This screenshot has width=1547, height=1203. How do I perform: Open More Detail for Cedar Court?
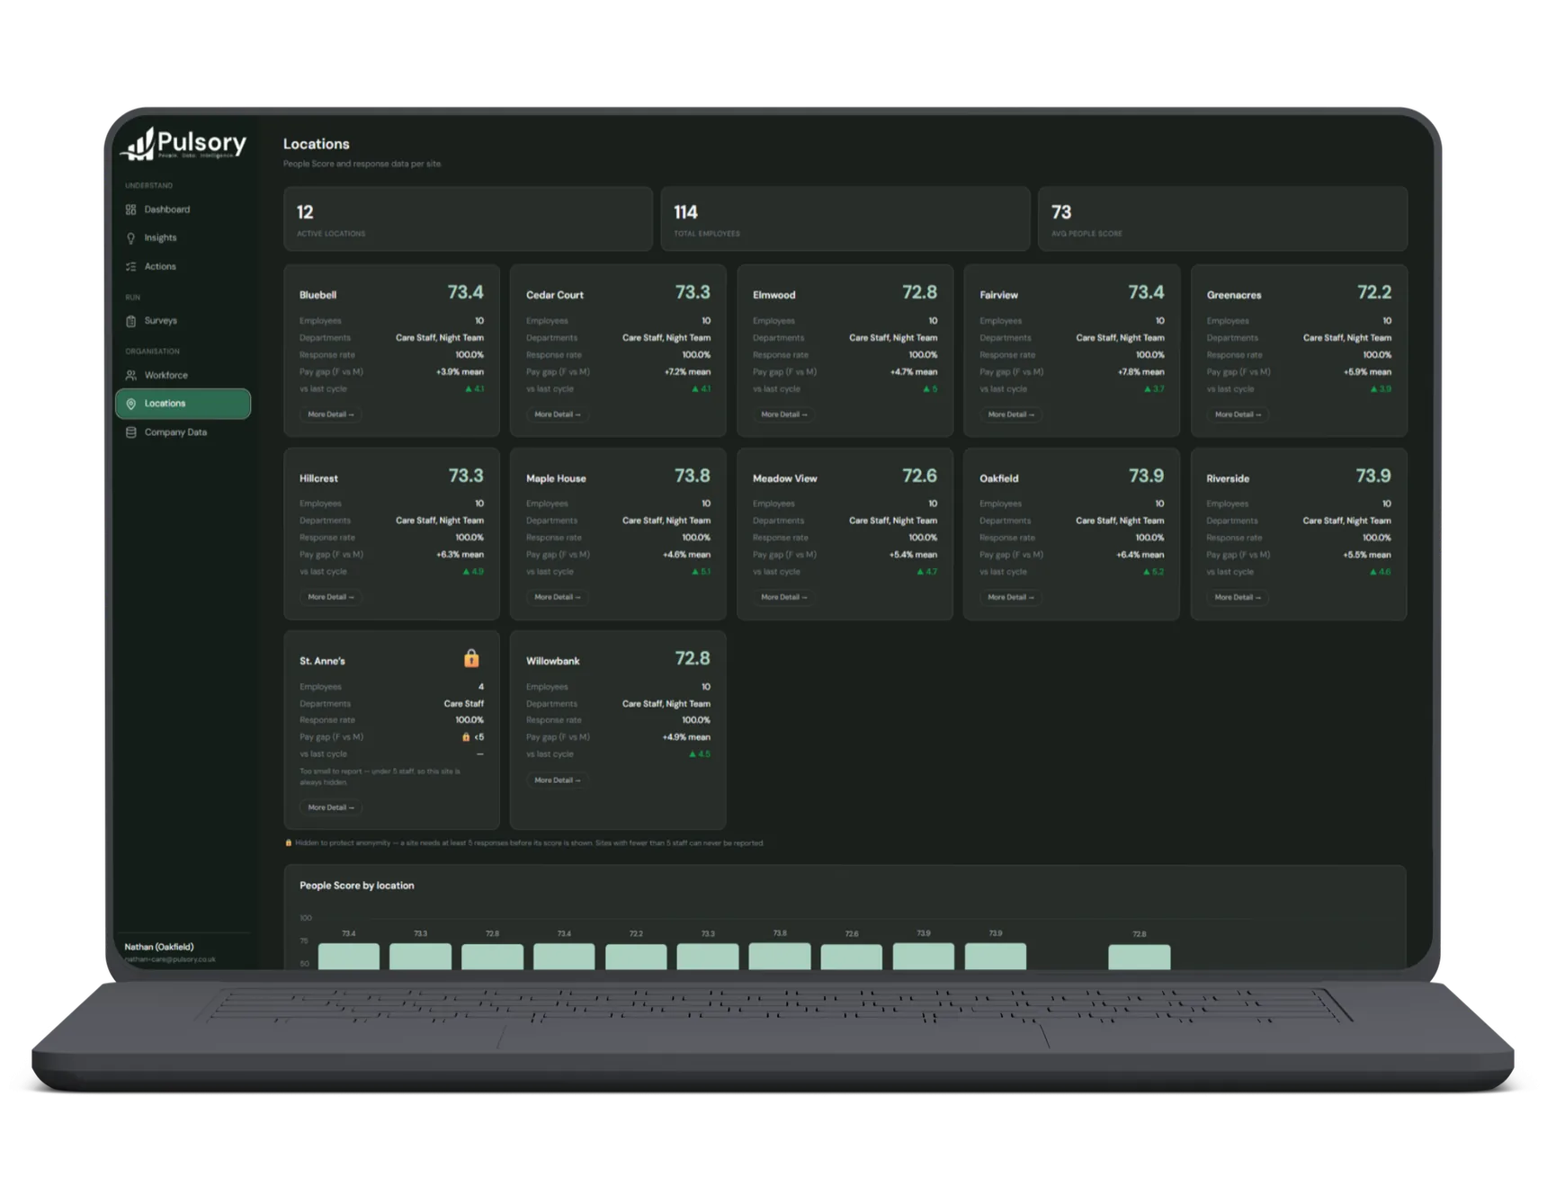click(x=558, y=414)
